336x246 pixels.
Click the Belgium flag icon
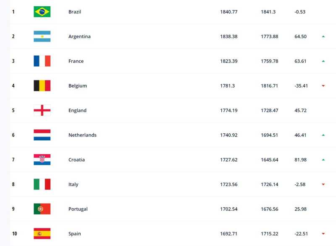pyautogui.click(x=42, y=86)
